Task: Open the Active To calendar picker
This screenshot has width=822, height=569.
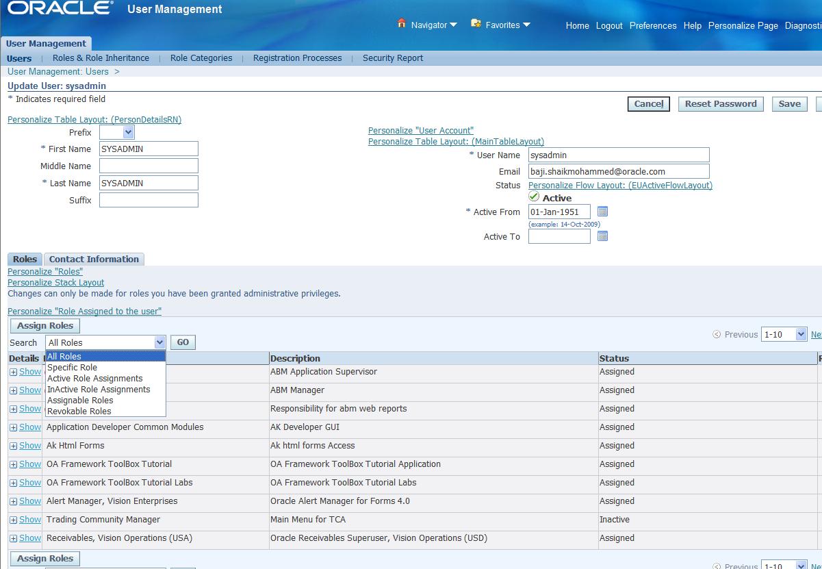Action: [602, 236]
